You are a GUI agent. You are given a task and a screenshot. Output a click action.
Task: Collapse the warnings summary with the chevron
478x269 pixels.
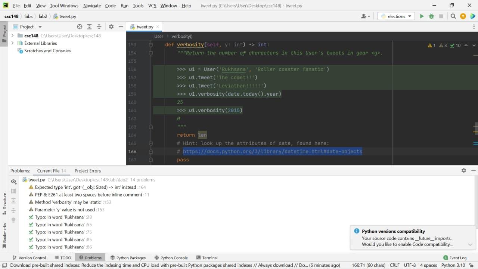tap(466, 45)
